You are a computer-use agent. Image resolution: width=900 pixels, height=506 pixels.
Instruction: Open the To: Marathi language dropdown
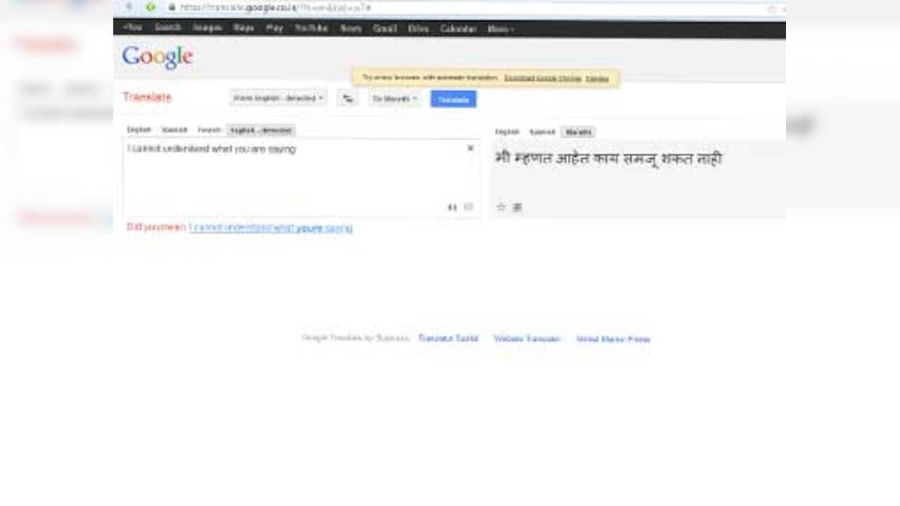395,99
